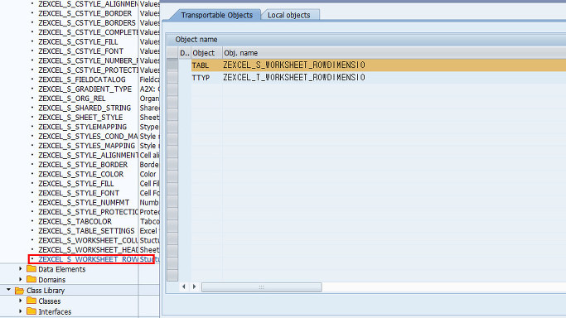Open ZEXCEL_S_SHEET_STYLE structure
Screen dimensions: 566x318
[x=80, y=118]
